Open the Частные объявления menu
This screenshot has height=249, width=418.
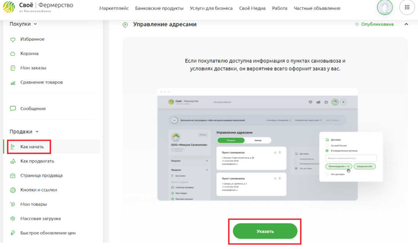coord(317,8)
